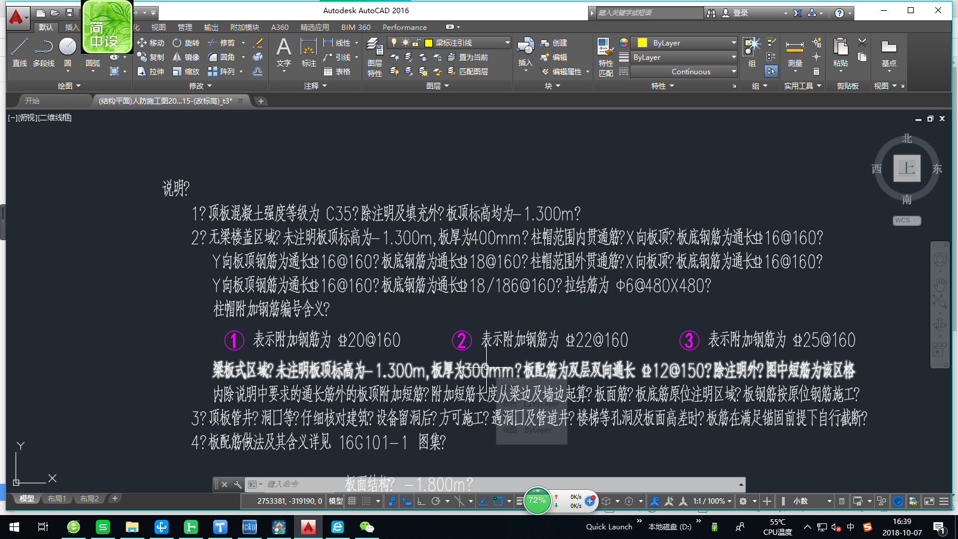Viewport: 958px width, 539px height.
Task: Click the 编辑属性 button
Action: coord(562,72)
